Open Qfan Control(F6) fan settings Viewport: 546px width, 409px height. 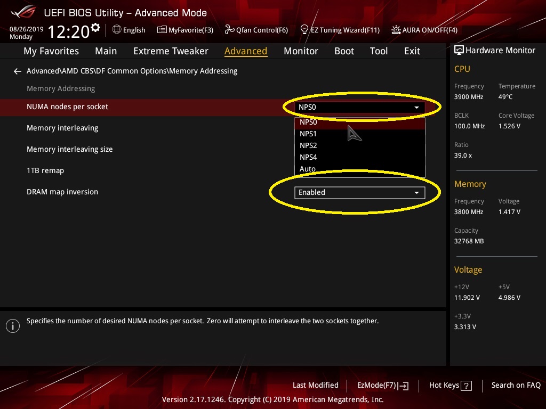point(256,30)
